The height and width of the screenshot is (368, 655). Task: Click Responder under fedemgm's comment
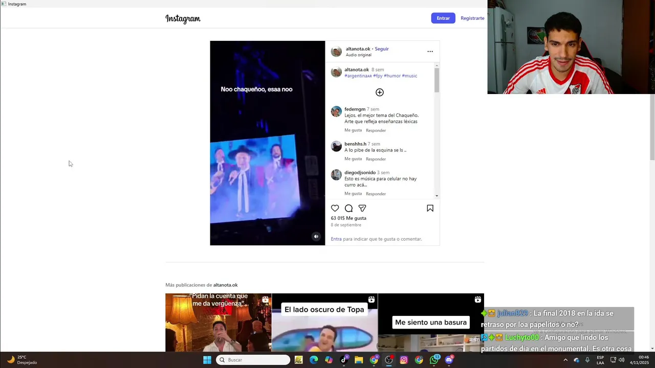(x=376, y=130)
